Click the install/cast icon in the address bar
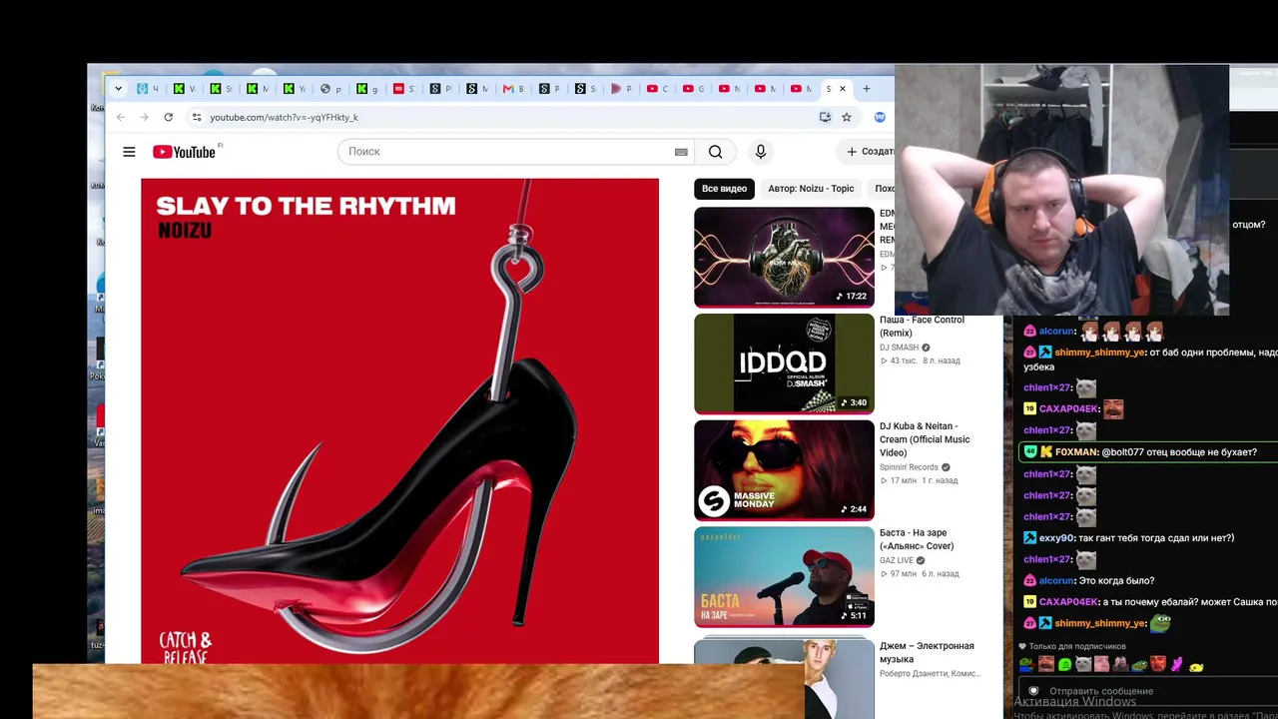The width and height of the screenshot is (1278, 719). (x=825, y=117)
